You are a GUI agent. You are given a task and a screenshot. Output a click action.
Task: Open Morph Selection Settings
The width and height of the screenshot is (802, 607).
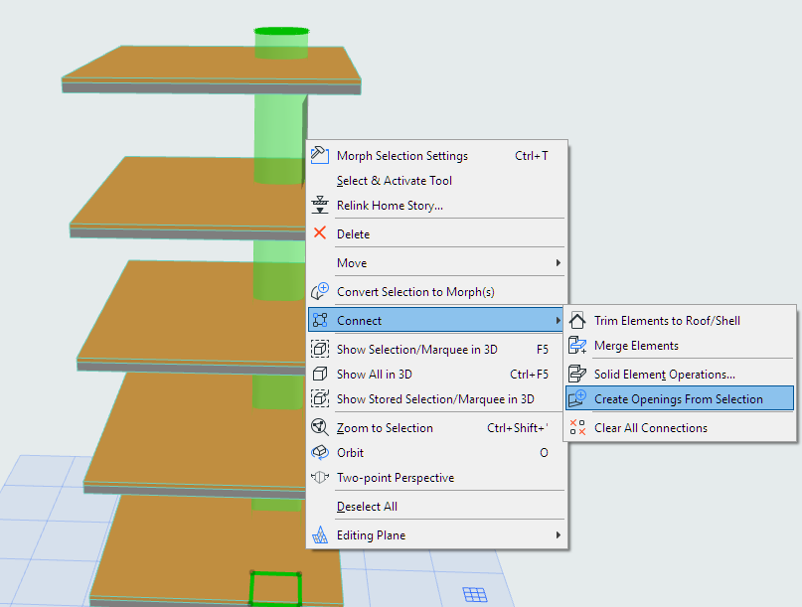tap(437, 155)
